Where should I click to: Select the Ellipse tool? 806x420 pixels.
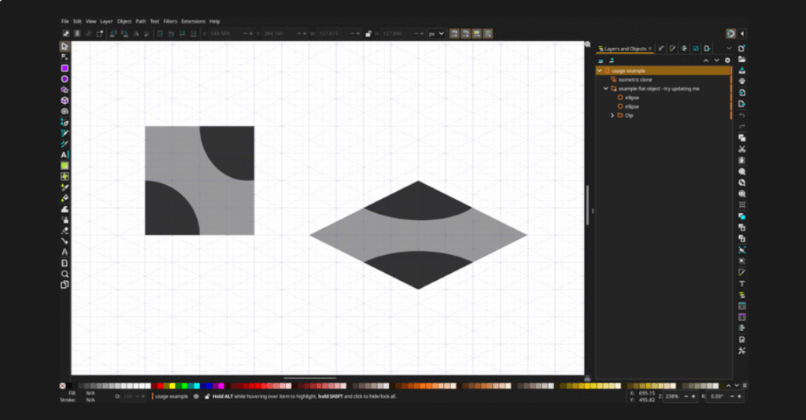[x=65, y=79]
